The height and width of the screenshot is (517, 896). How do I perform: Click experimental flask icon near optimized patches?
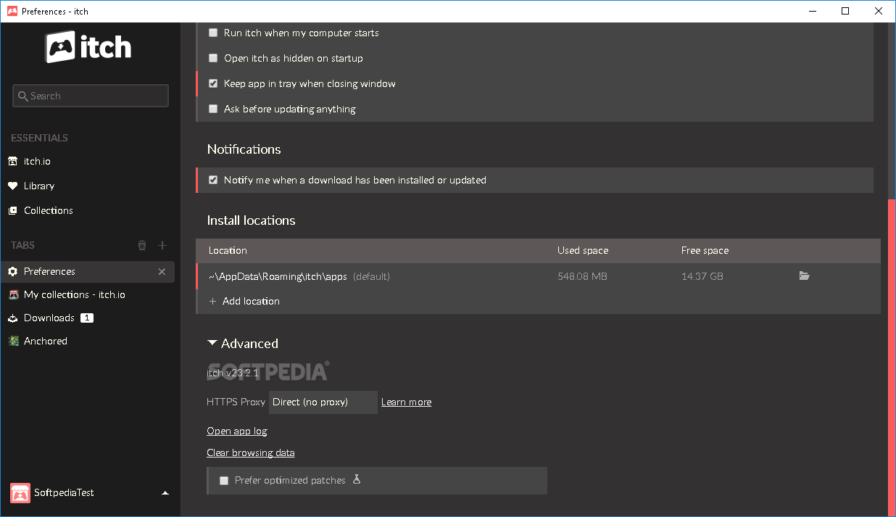356,479
